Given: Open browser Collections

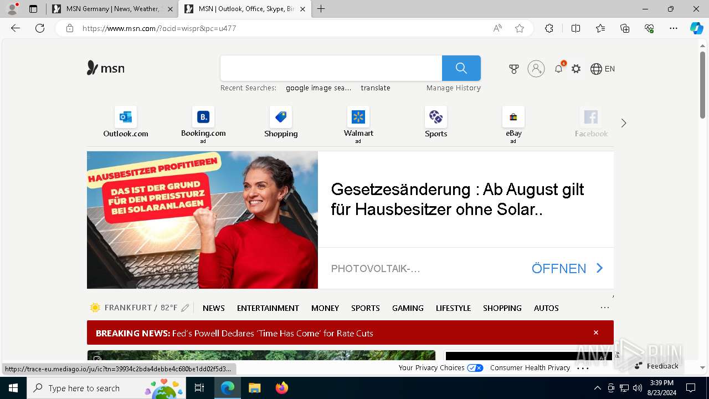Looking at the screenshot, I should click(625, 28).
